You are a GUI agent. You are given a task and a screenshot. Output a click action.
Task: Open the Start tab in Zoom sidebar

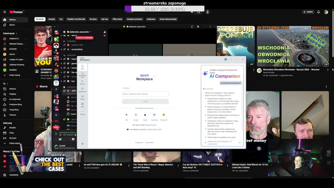tap(82, 67)
